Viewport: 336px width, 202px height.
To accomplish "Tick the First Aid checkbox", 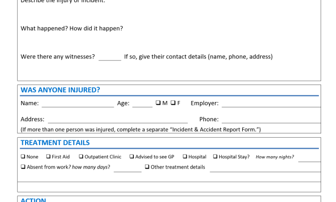I will point(48,156).
